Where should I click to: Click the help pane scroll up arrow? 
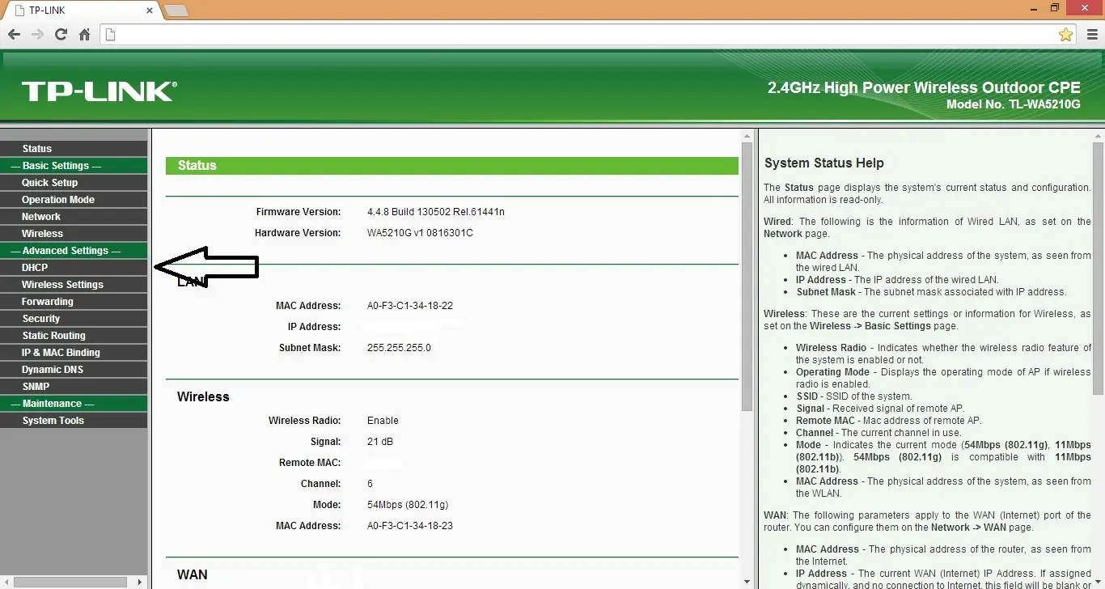(x=1098, y=136)
